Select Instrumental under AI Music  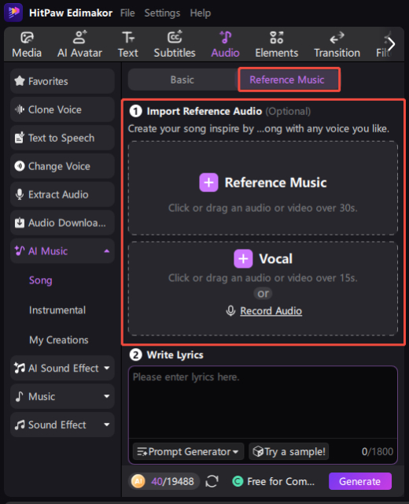pyautogui.click(x=57, y=310)
